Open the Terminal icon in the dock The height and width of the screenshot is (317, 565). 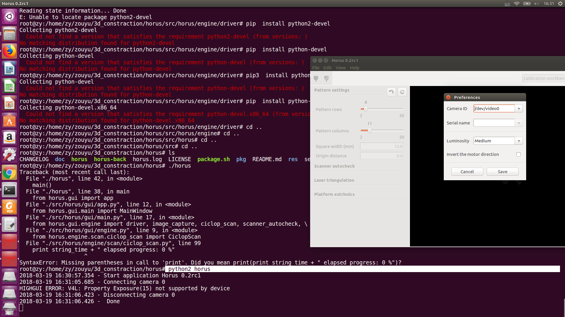(x=9, y=190)
